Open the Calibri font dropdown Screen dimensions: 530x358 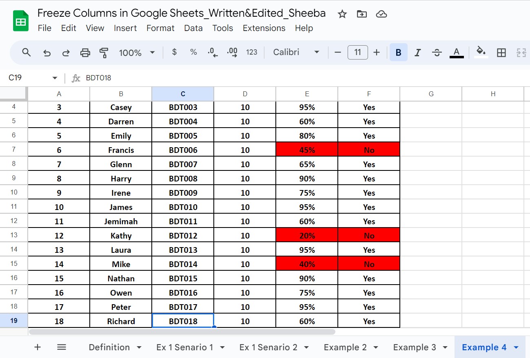296,52
